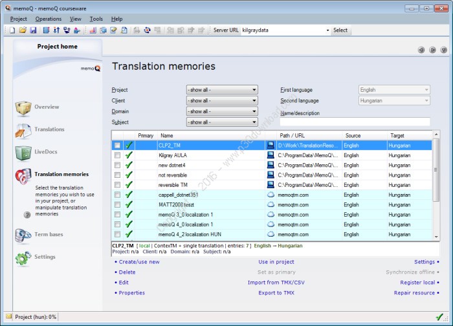Open the Operations menu
The image size is (453, 326).
tap(49, 19)
